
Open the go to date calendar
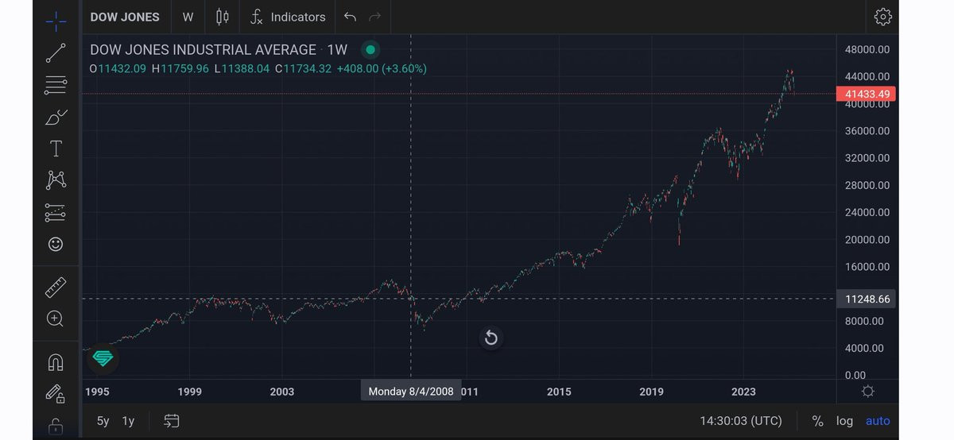pos(172,421)
